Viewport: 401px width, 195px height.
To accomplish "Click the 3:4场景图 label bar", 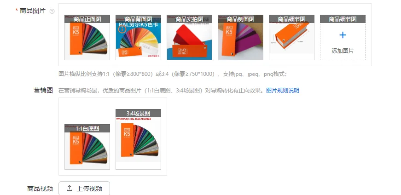I will 139,113.
